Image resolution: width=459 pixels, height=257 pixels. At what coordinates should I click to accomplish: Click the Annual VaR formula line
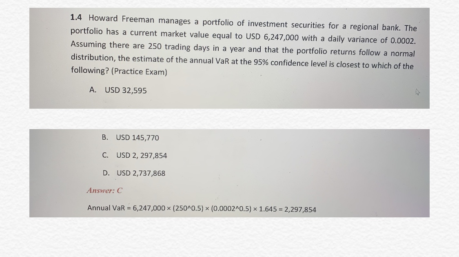[202, 209]
